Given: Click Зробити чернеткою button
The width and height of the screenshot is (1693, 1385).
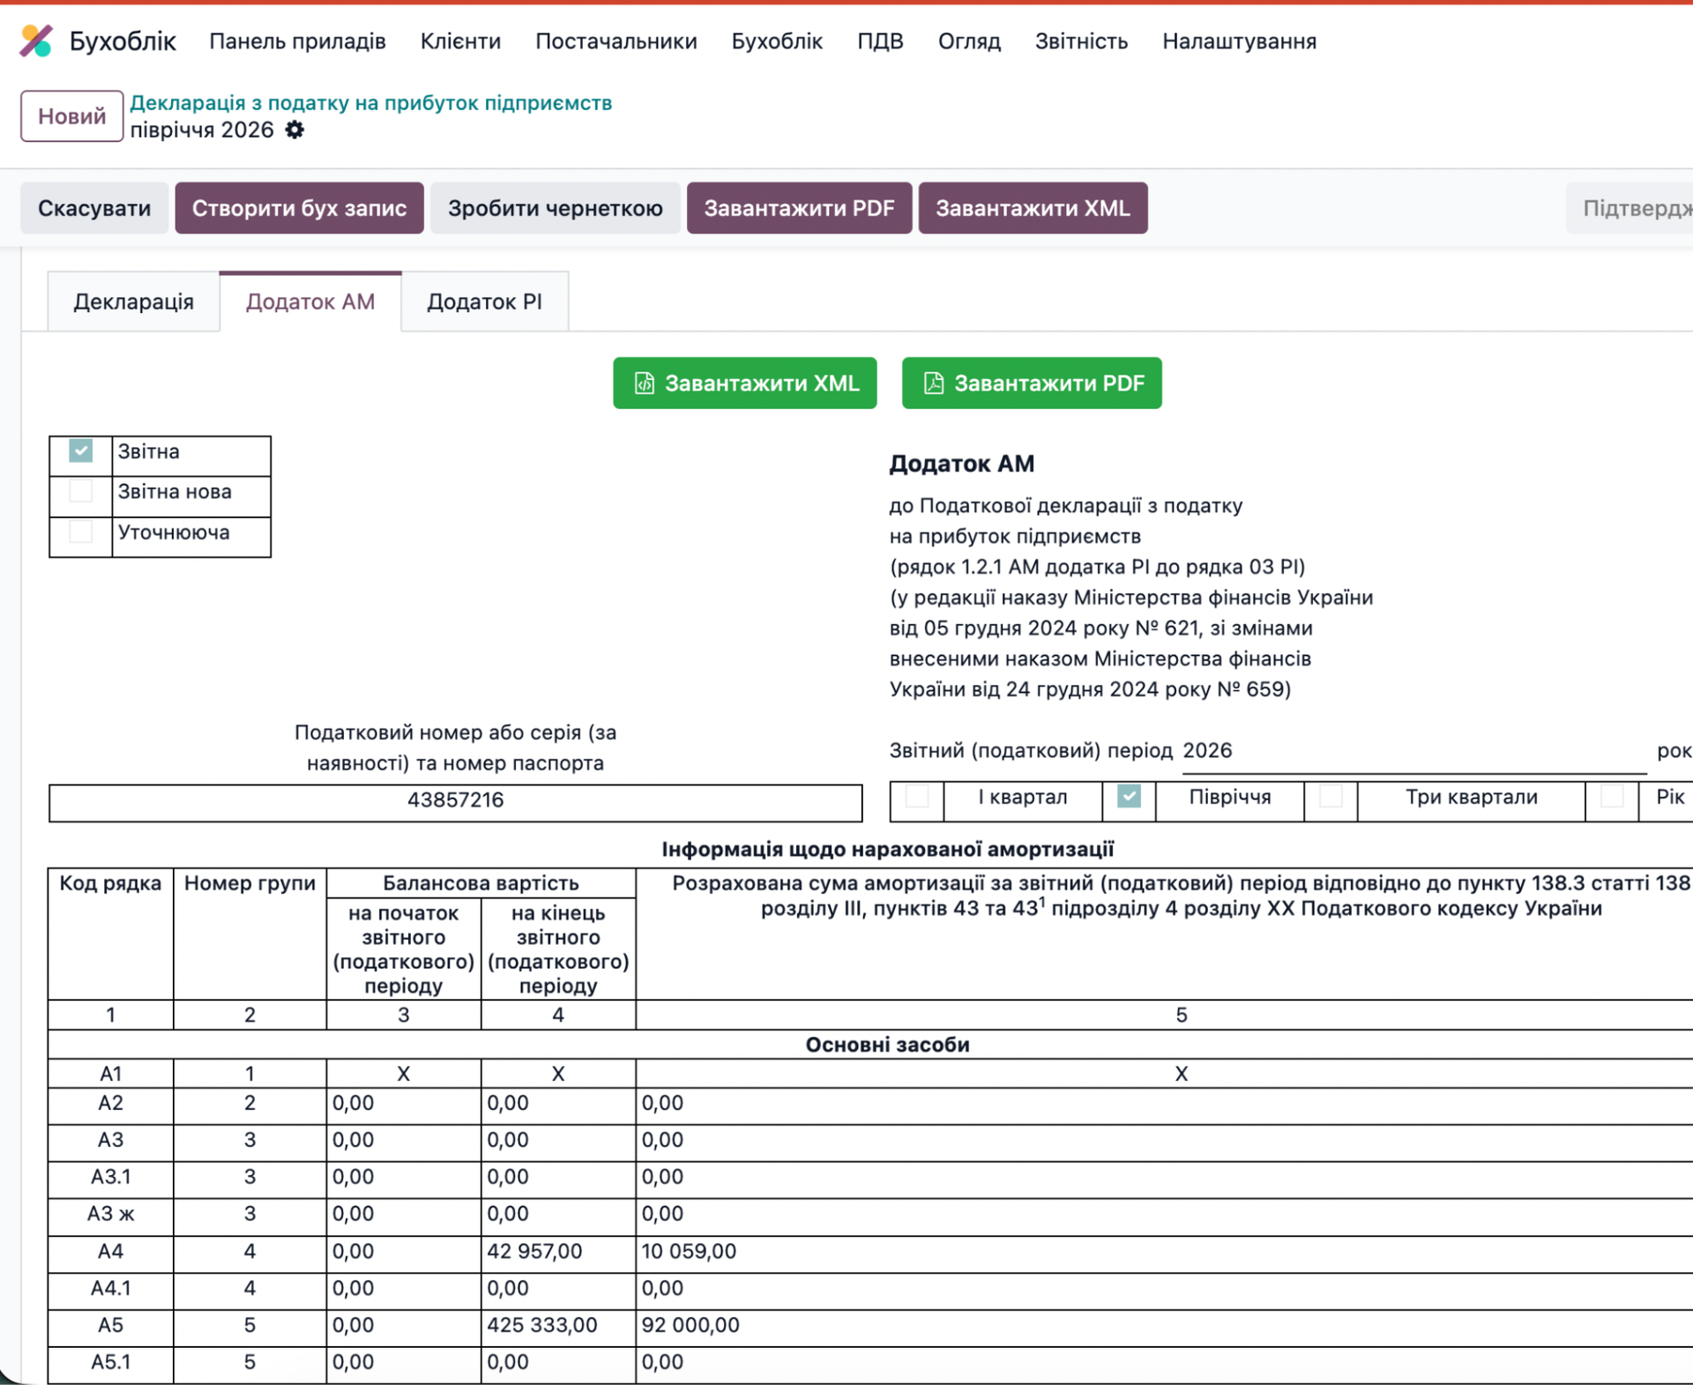Looking at the screenshot, I should pos(555,208).
